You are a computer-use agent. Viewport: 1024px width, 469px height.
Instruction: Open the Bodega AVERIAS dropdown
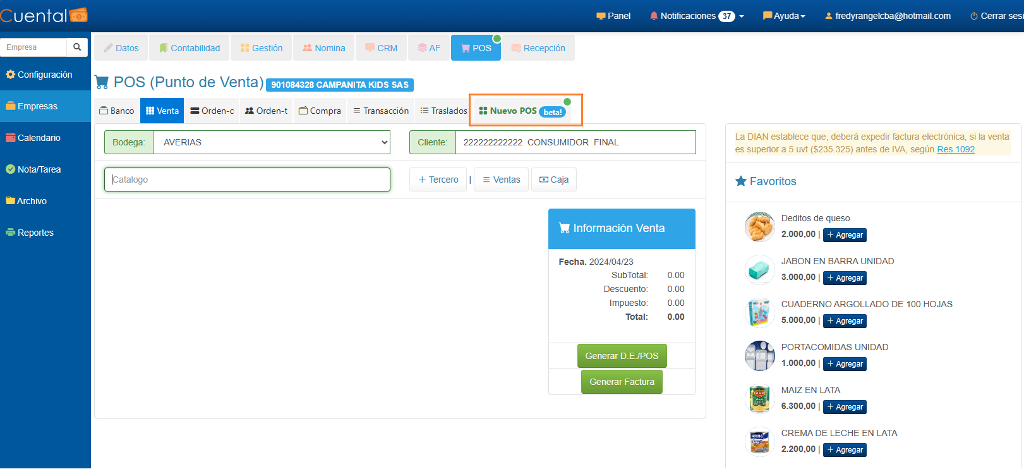coord(272,142)
